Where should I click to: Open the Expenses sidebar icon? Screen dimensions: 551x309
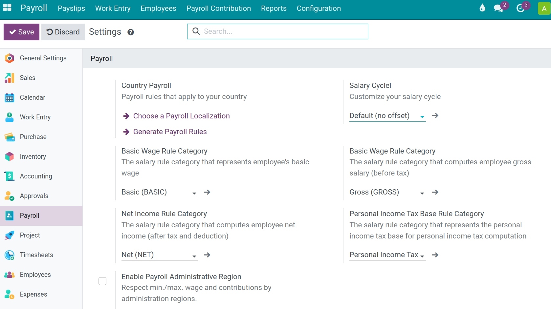[x=10, y=295]
